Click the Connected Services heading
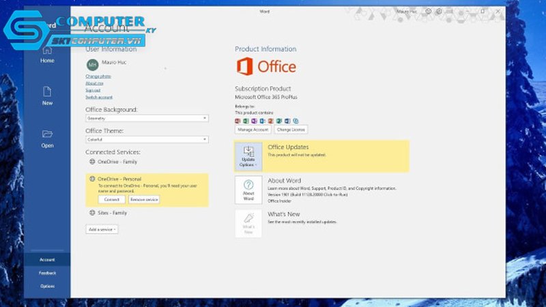The image size is (546, 307). click(x=113, y=152)
